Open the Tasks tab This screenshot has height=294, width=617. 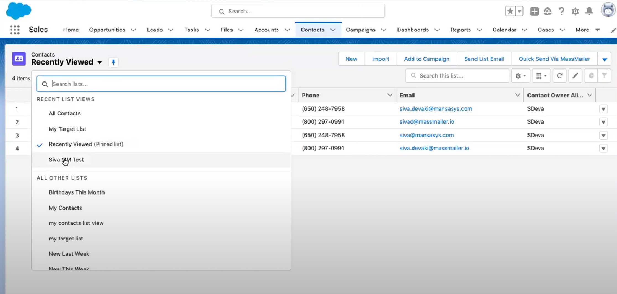click(x=191, y=30)
